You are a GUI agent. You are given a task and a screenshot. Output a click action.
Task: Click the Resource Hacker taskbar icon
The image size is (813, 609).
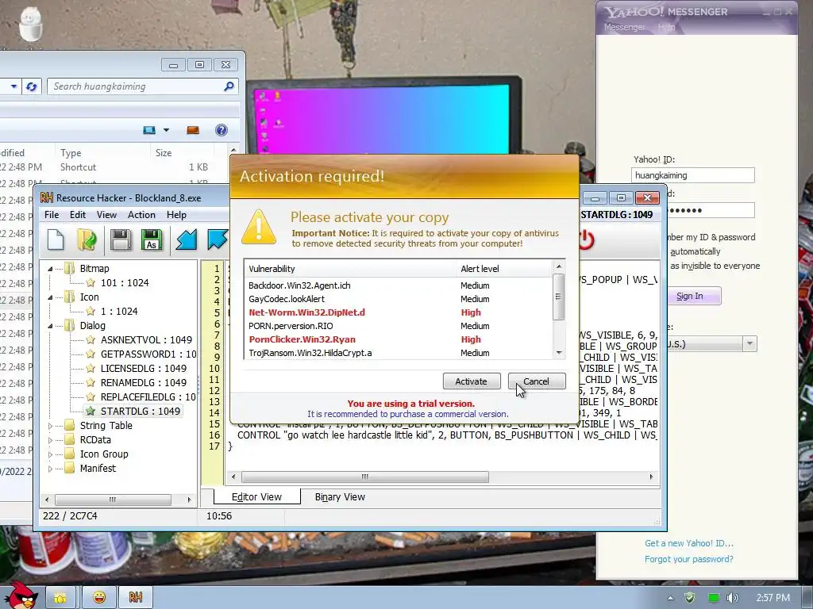click(x=136, y=598)
